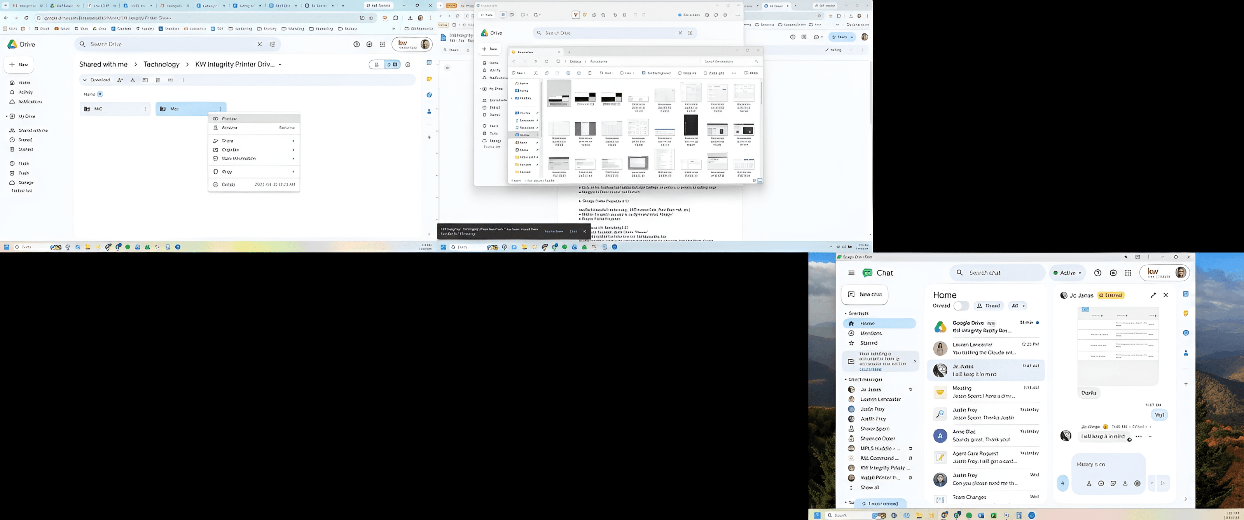Click the Search chat input field

(x=997, y=273)
